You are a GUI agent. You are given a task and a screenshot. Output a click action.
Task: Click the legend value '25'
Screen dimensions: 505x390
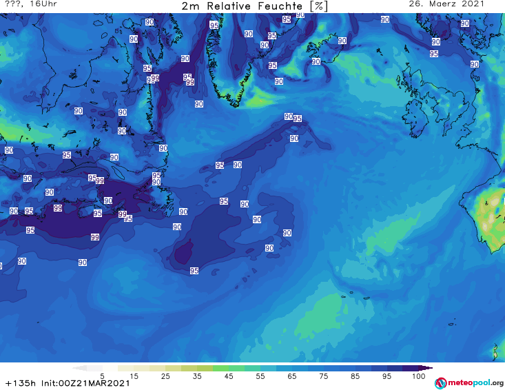pyautogui.click(x=165, y=376)
